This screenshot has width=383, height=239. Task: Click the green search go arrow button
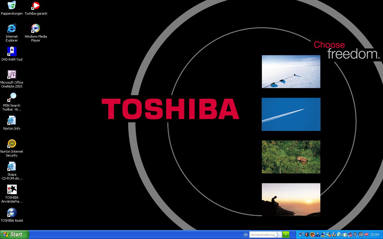click(286, 235)
